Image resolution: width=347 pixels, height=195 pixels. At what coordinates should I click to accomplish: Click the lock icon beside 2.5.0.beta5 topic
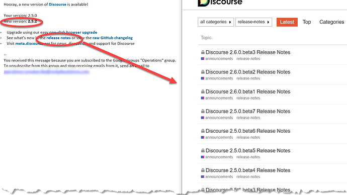[x=203, y=151]
